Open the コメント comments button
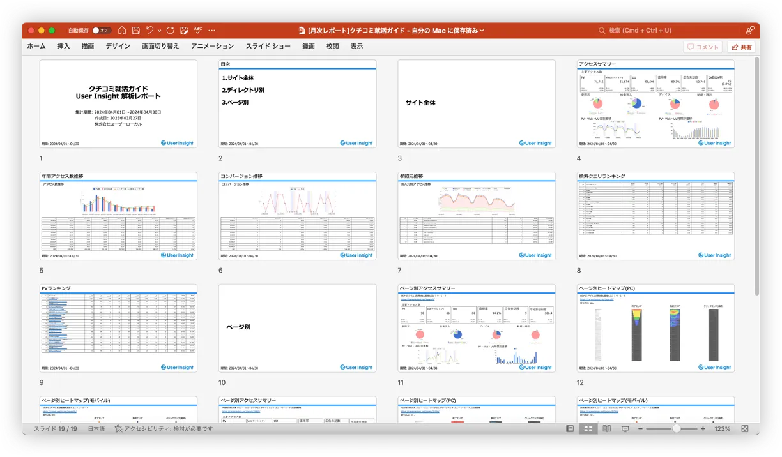The image size is (782, 457). [703, 47]
